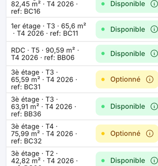Click Disponible badge for 65,6 m² T3
The width and height of the screenshot is (158, 166).
click(127, 29)
